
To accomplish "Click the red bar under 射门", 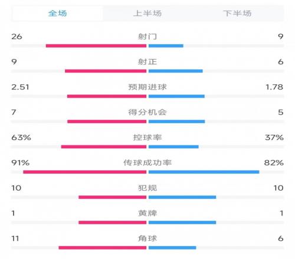I will point(96,46).
